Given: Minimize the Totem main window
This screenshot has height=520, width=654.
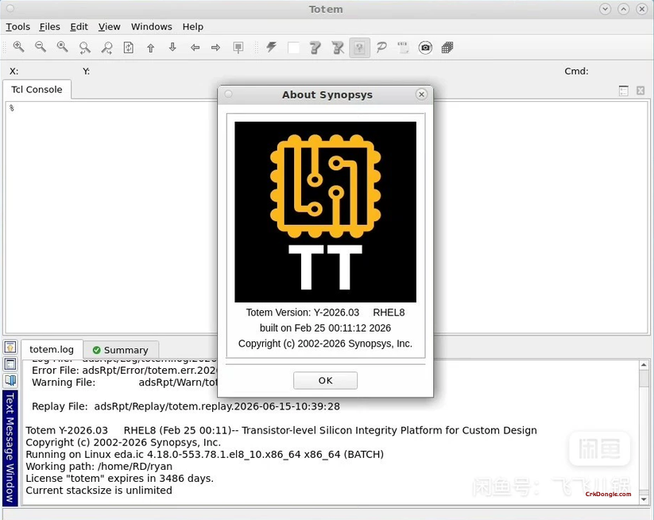Looking at the screenshot, I should tap(606, 9).
